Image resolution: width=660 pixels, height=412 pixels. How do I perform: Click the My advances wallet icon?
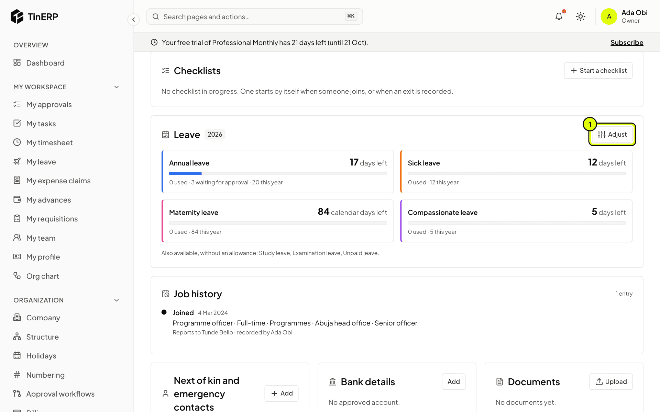point(17,199)
